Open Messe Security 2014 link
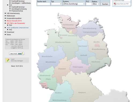Viewport: 134px width, 102px height. click(14, 21)
